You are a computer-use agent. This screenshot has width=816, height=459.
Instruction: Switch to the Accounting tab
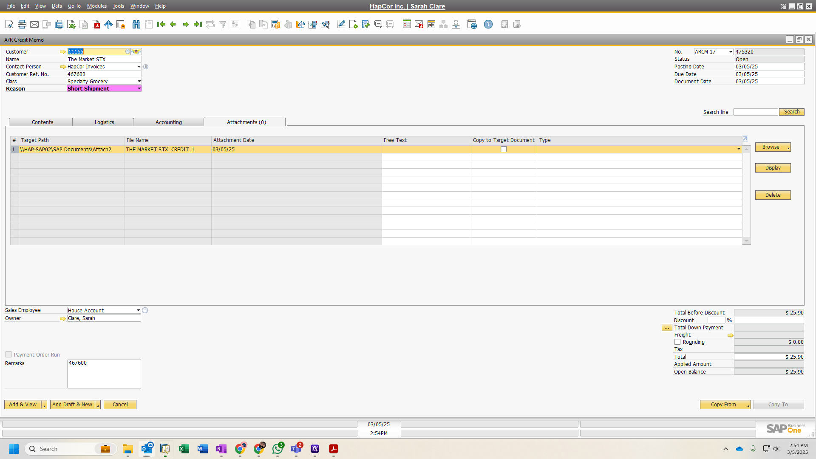tap(169, 122)
